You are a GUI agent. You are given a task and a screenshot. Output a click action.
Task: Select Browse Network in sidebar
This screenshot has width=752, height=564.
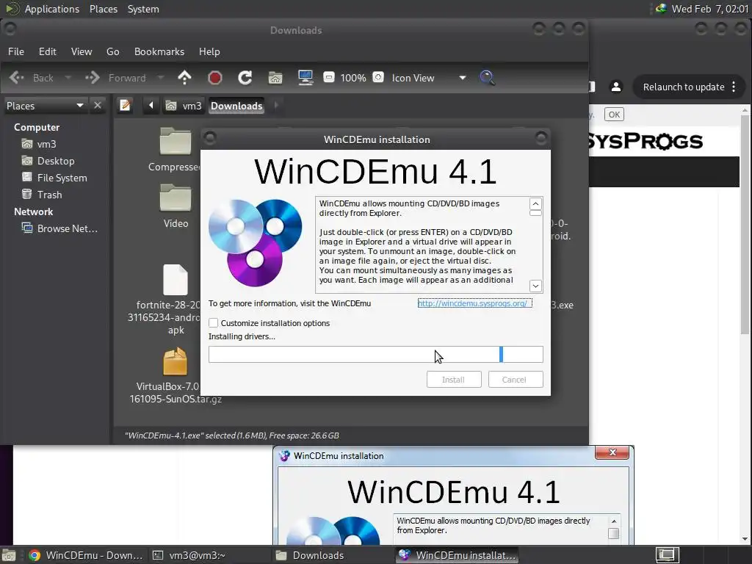(x=59, y=228)
